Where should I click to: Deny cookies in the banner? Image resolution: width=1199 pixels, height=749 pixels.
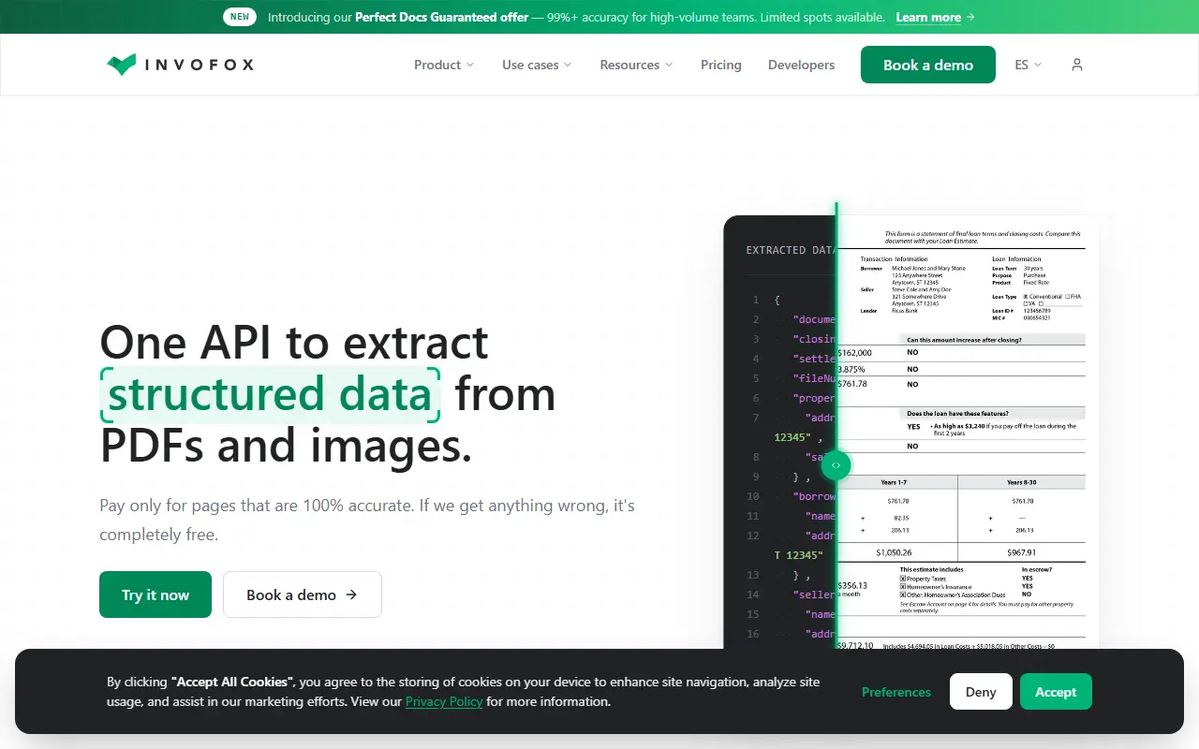981,692
